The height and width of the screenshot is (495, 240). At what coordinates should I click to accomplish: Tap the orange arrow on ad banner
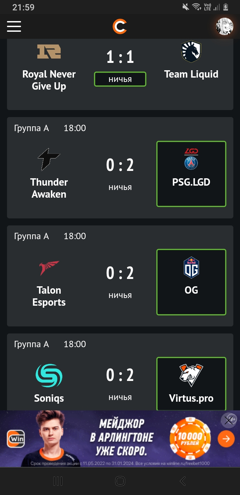click(x=226, y=439)
